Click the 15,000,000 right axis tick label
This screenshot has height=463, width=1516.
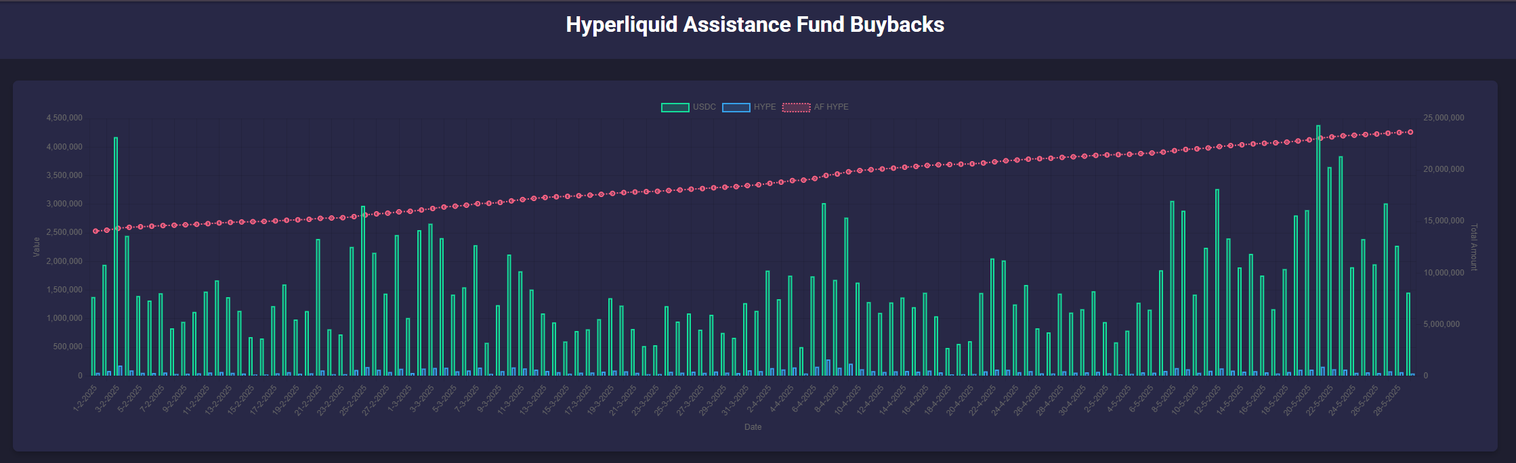pyautogui.click(x=1444, y=221)
